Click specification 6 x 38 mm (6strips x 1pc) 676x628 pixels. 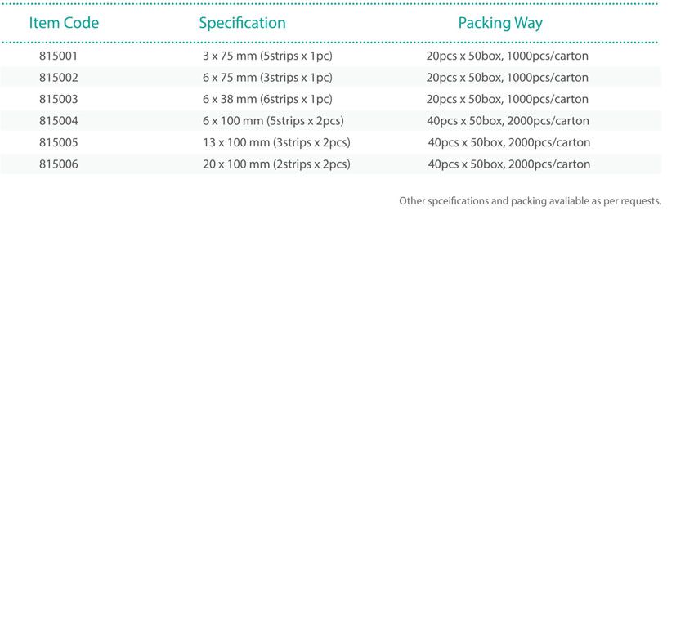[x=267, y=99]
